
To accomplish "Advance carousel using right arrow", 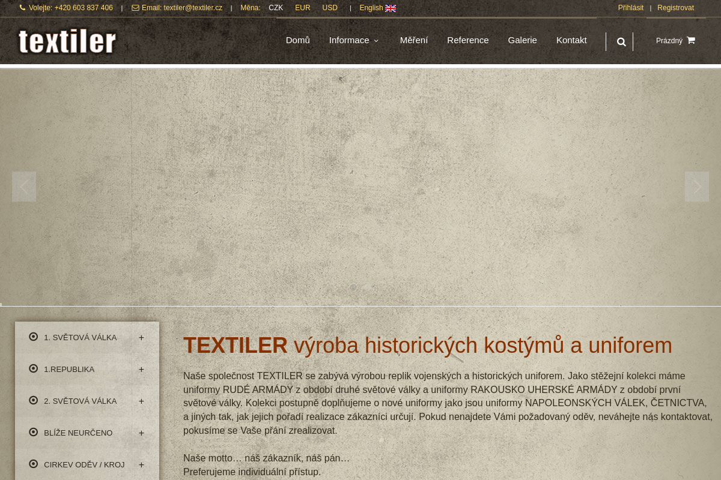I will tap(697, 186).
